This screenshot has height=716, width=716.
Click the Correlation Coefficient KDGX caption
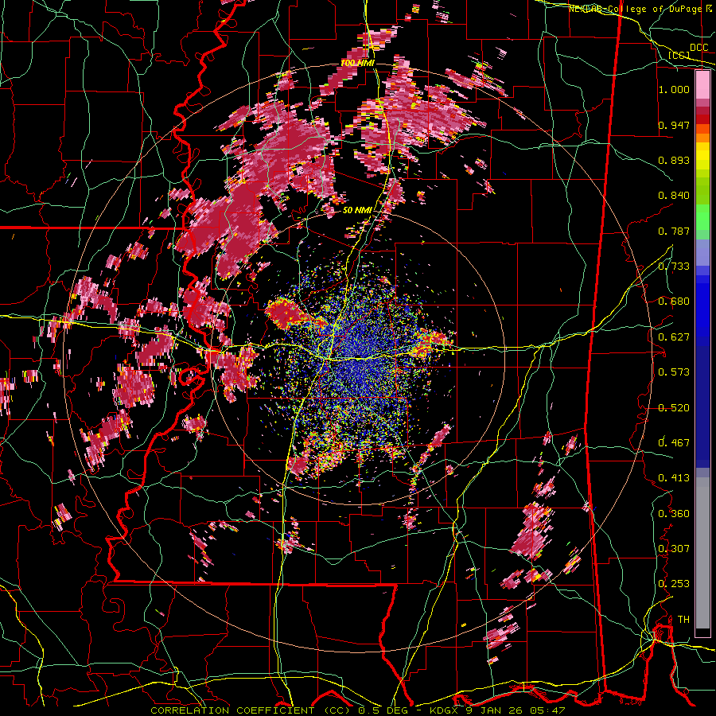pos(357,710)
